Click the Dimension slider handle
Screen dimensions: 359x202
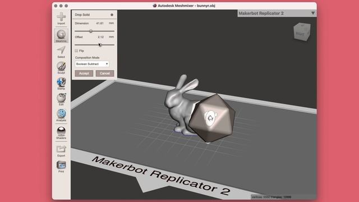tap(91, 31)
